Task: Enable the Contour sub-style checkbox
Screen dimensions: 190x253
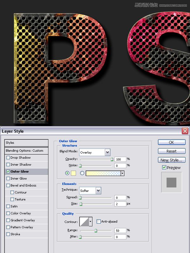Action: 12,192
